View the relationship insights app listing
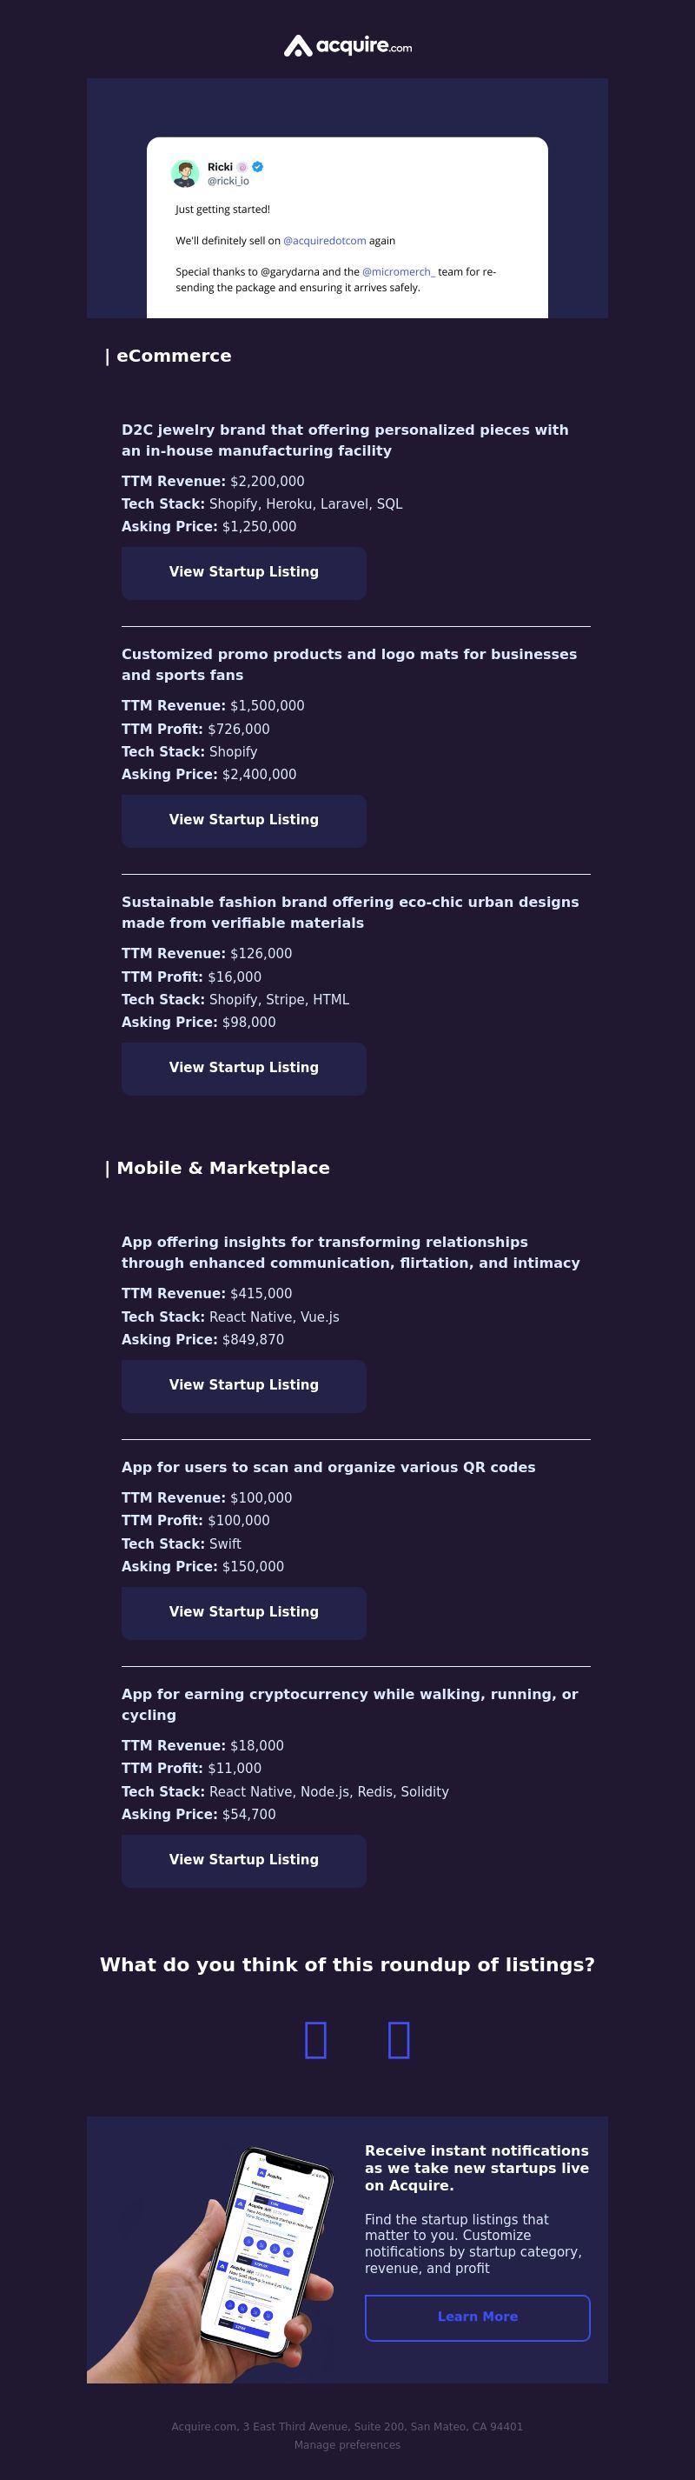 (x=243, y=1385)
